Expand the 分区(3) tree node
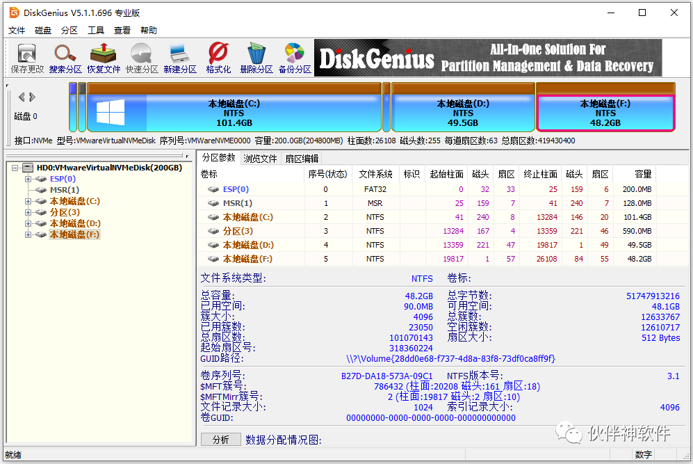This screenshot has height=464, width=693. coord(28,212)
